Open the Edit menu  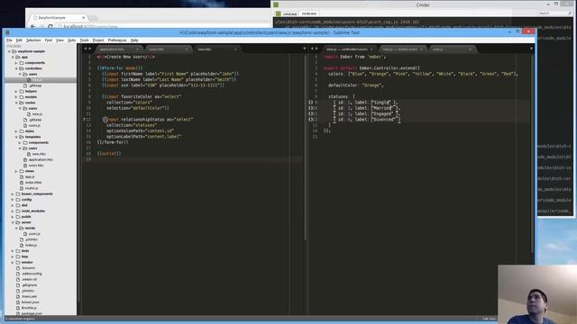point(19,40)
